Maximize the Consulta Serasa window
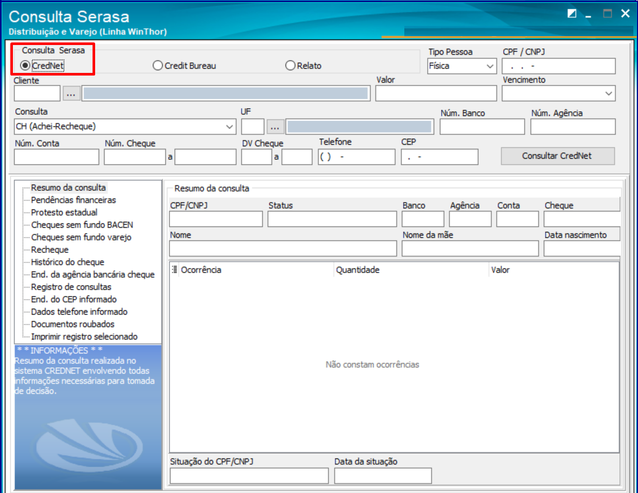 pyautogui.click(x=607, y=13)
